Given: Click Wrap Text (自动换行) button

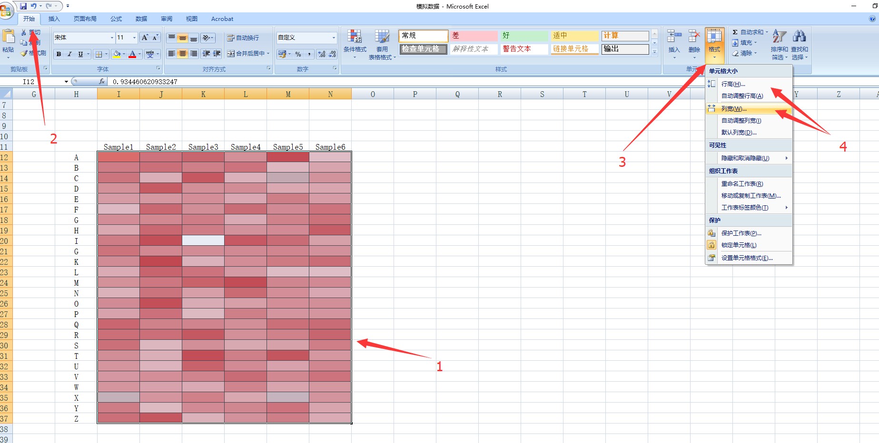Looking at the screenshot, I should [243, 38].
